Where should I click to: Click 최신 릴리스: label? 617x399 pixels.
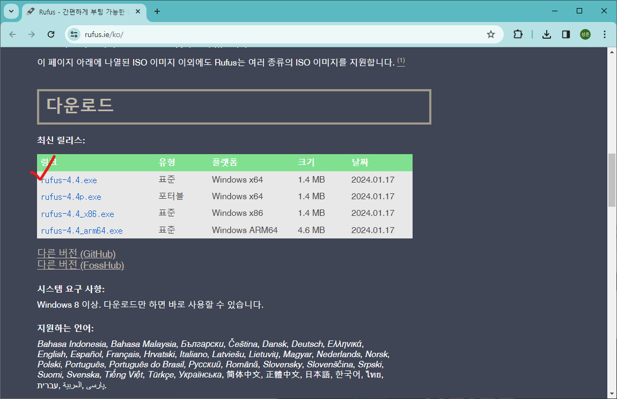point(61,140)
